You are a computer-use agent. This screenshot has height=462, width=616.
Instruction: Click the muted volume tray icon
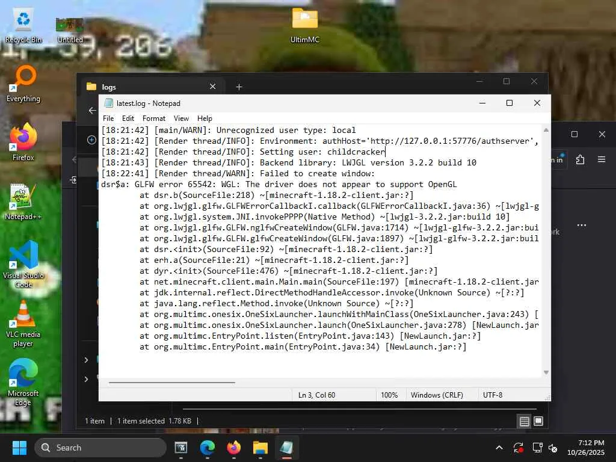click(553, 448)
